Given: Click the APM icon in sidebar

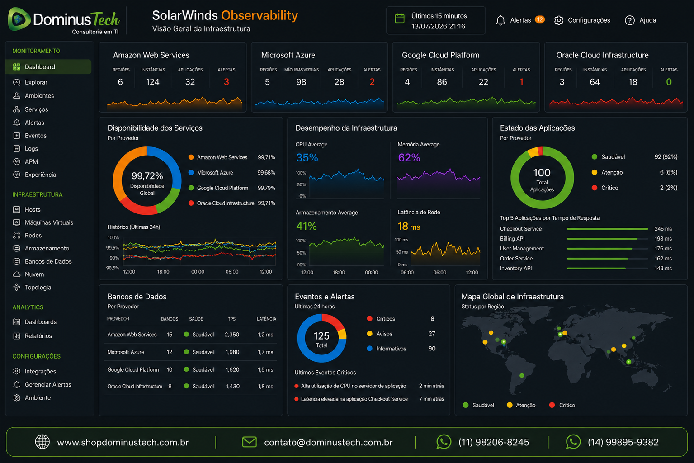Looking at the screenshot, I should coord(17,161).
